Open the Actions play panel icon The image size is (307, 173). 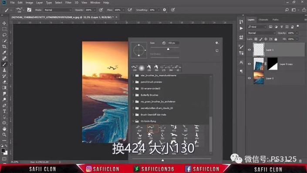pyautogui.click(x=241, y=28)
